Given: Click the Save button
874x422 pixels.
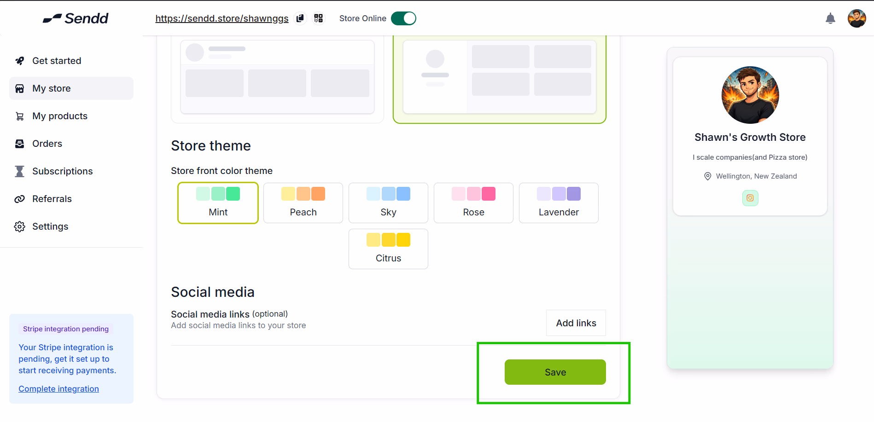Looking at the screenshot, I should tap(555, 372).
